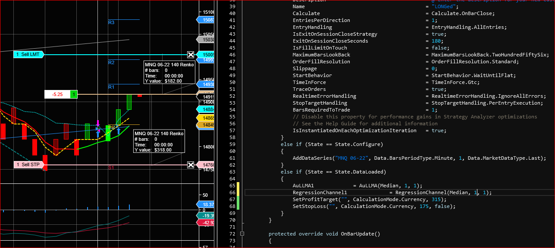Click the R3 pivot label on chart

click(111, 22)
